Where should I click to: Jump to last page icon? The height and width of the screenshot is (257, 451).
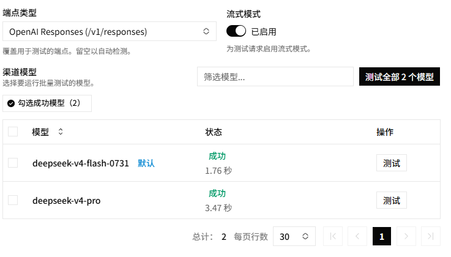[431, 236]
